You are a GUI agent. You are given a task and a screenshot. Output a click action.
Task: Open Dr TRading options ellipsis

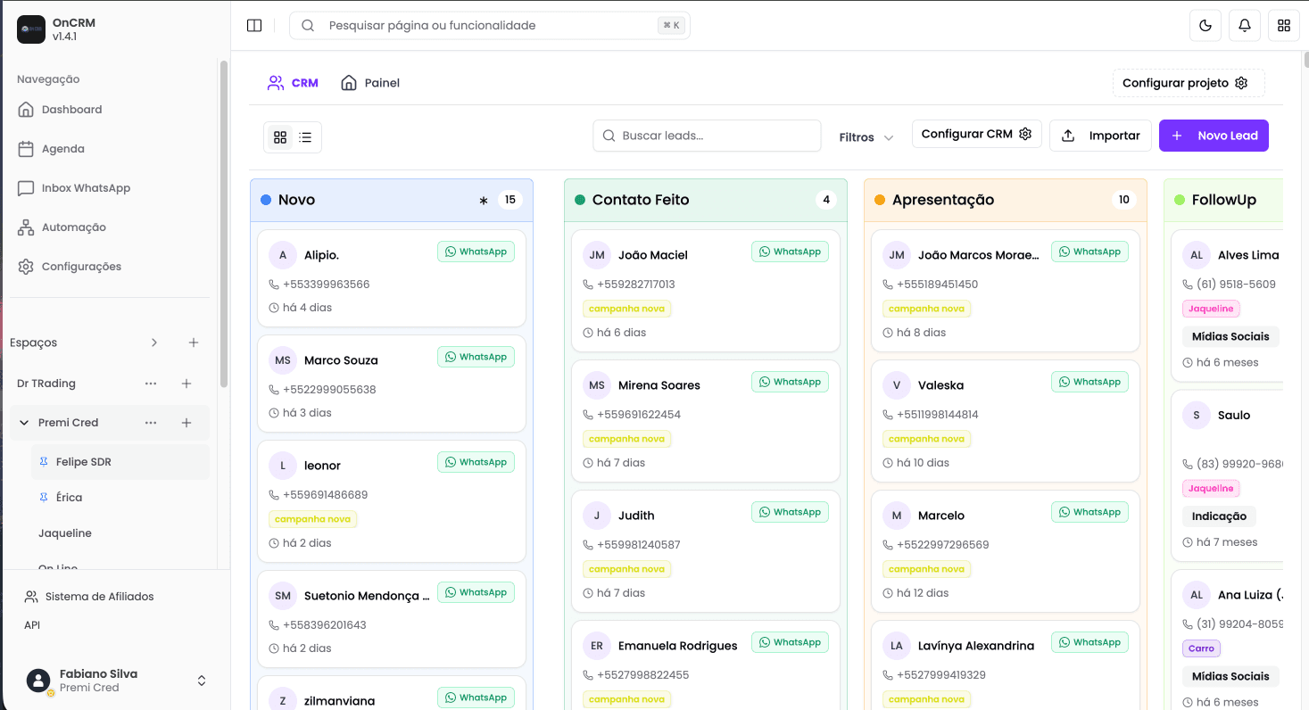[x=151, y=384]
